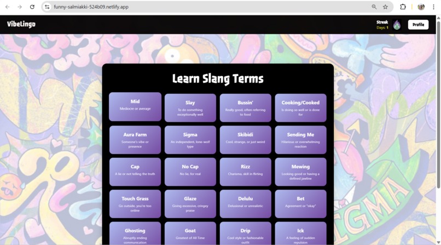Click the browser back arrow

pyautogui.click(x=8, y=7)
